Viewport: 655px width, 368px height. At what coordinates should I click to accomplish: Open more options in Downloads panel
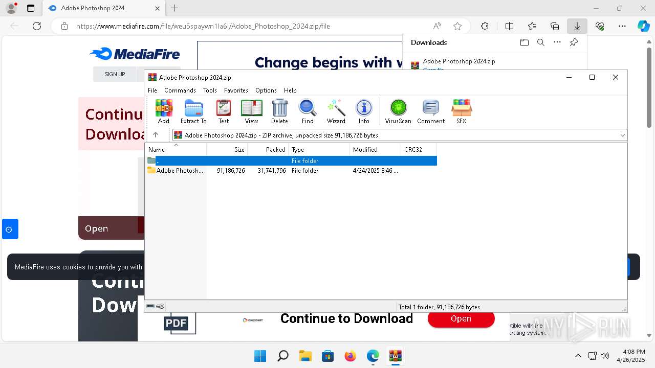click(557, 42)
